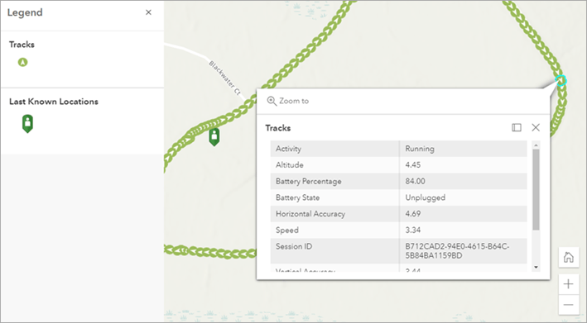The width and height of the screenshot is (587, 323).
Task: Click the Session ID field label
Action: (294, 246)
